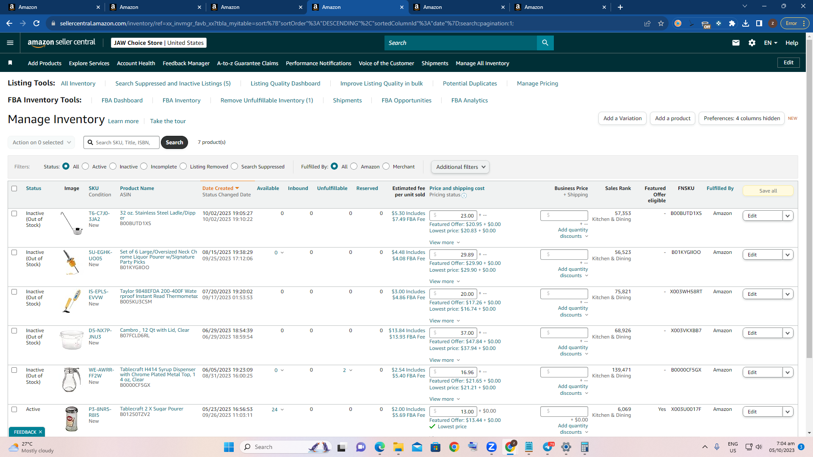The height and width of the screenshot is (457, 813).
Task: Click the search magnifier button in header
Action: tap(545, 43)
